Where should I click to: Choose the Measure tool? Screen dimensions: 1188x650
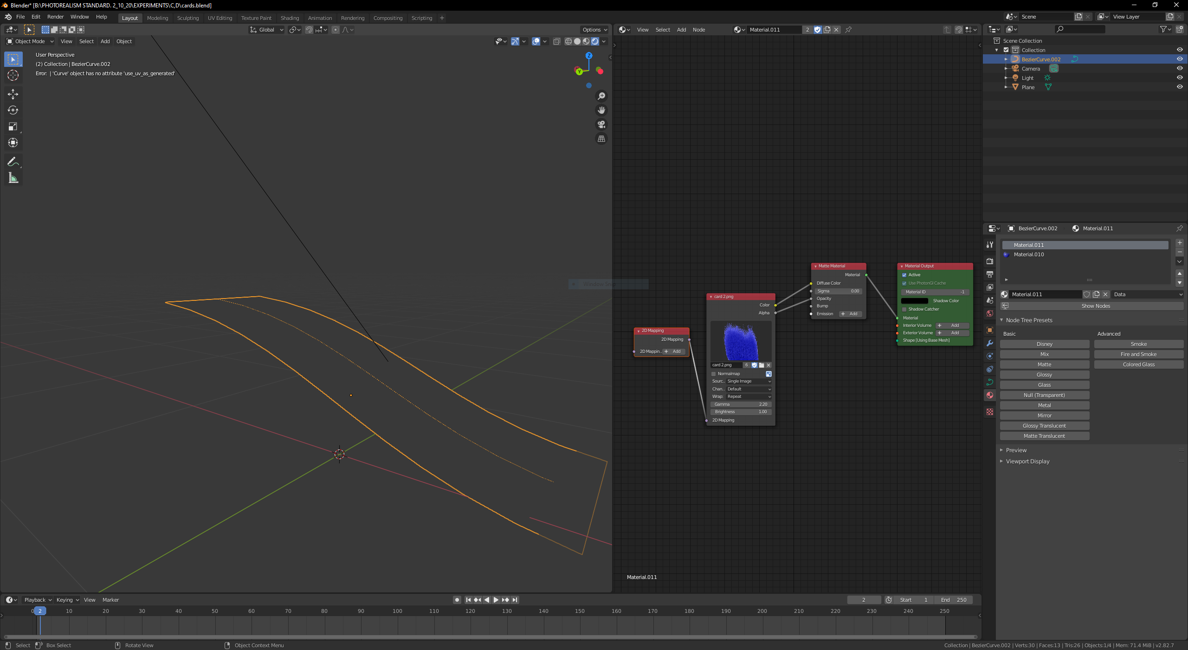(13, 178)
